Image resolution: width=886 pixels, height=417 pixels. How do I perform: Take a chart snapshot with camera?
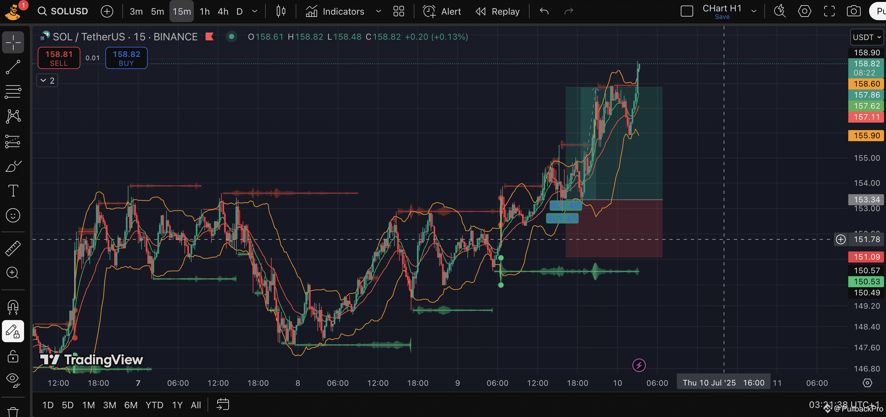pyautogui.click(x=854, y=11)
